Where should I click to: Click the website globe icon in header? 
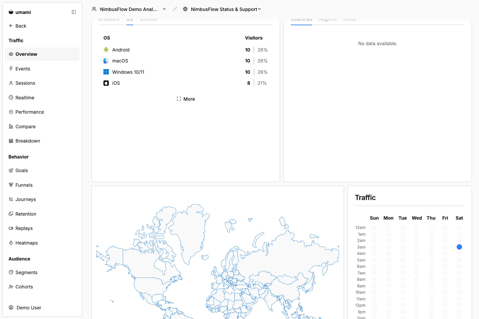[x=185, y=9]
